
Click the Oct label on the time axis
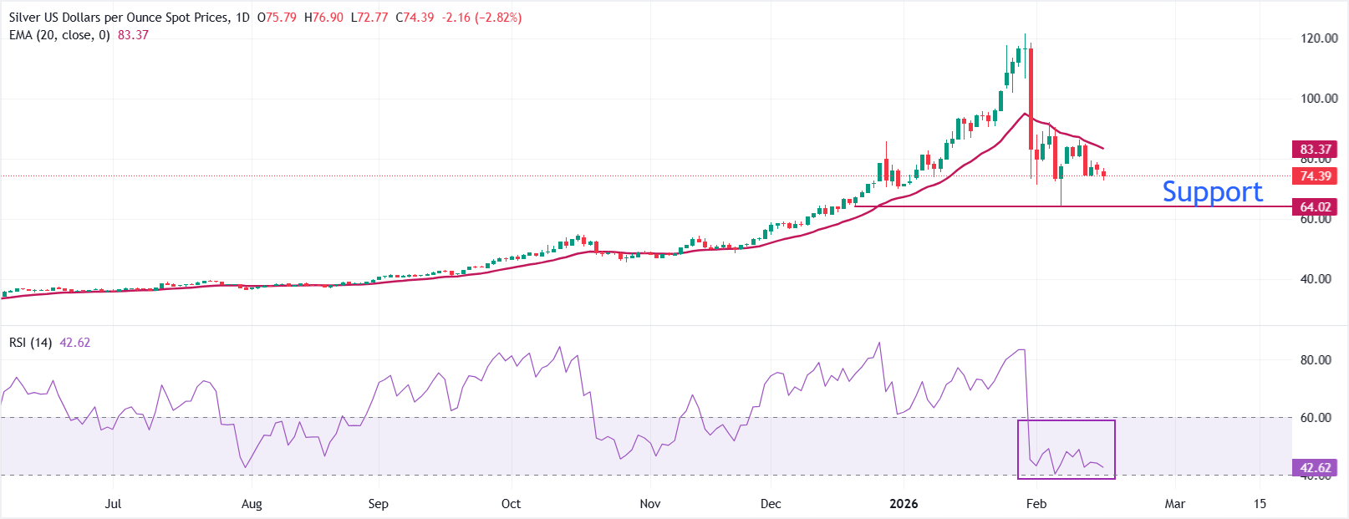(x=511, y=504)
